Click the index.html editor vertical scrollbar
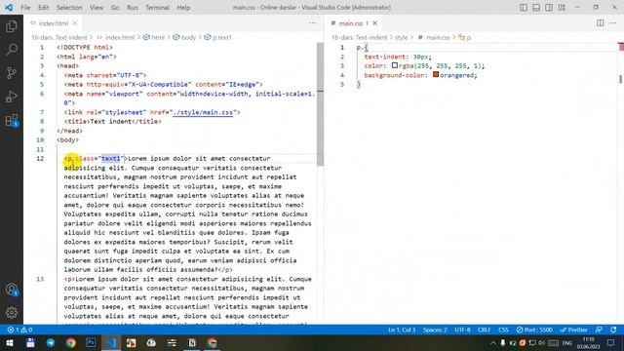Screen dimensions: 624x351 (320, 104)
